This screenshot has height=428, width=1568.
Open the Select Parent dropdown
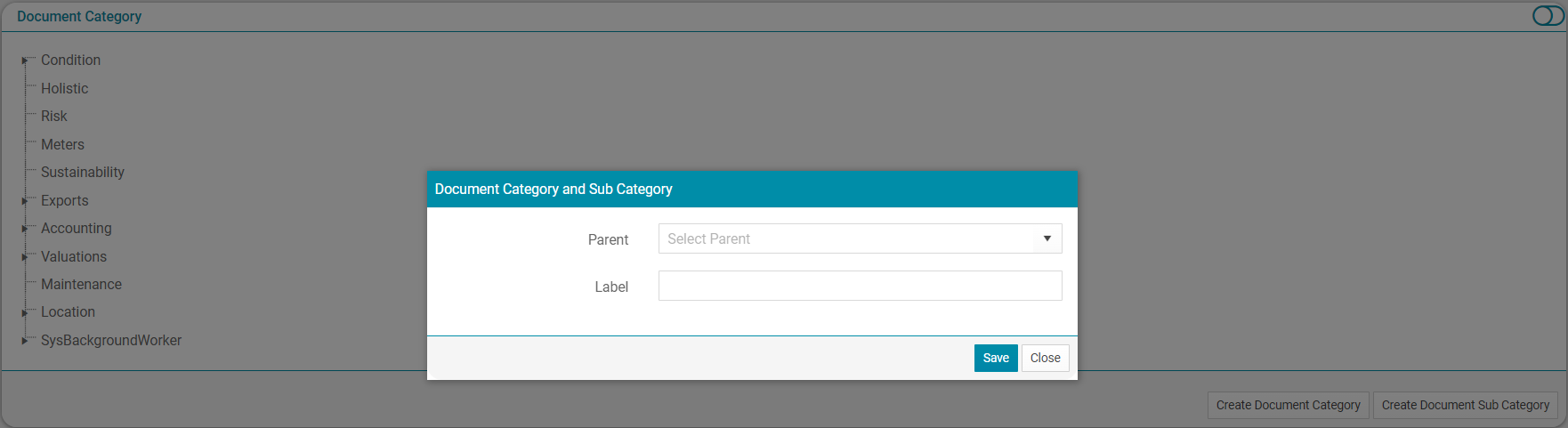coord(860,238)
